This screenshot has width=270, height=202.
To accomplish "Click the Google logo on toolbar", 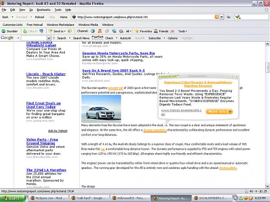I will pos(7,38).
